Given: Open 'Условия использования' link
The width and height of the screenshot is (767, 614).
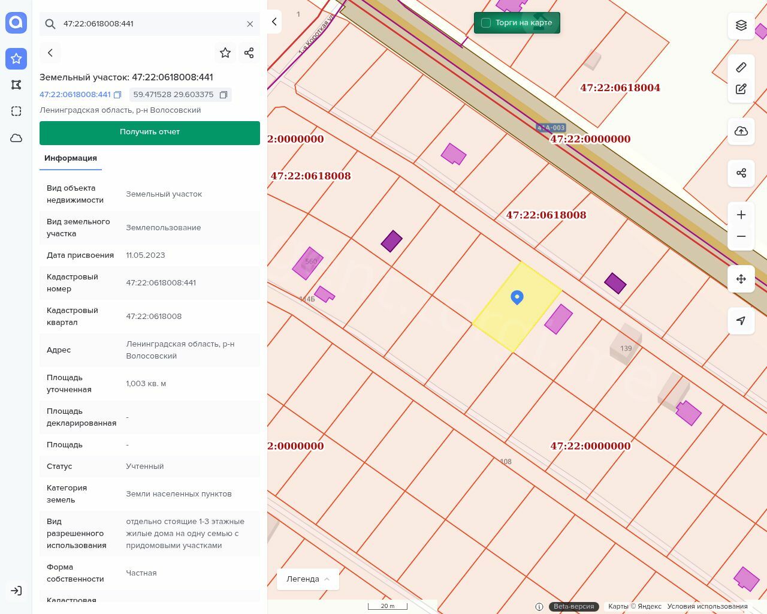Looking at the screenshot, I should click(707, 606).
